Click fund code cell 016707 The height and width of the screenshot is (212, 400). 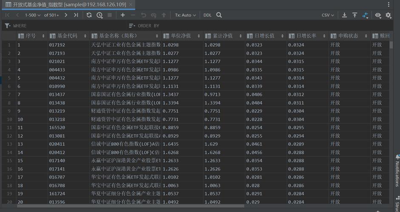tap(68, 177)
